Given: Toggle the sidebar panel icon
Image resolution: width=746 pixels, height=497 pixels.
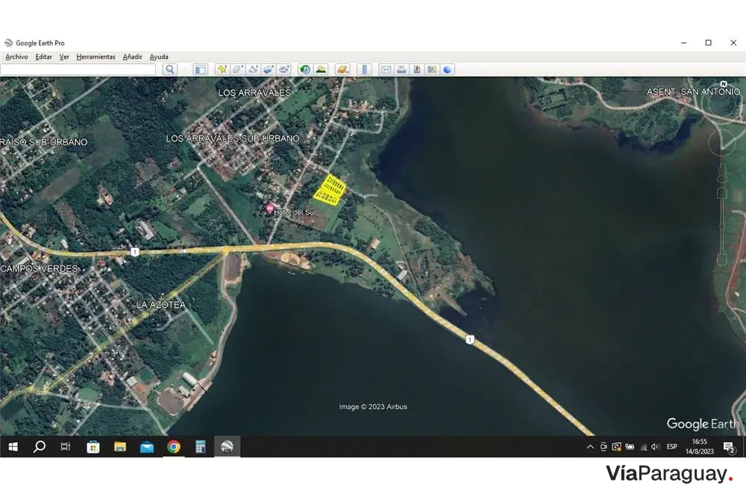Looking at the screenshot, I should click(x=200, y=69).
